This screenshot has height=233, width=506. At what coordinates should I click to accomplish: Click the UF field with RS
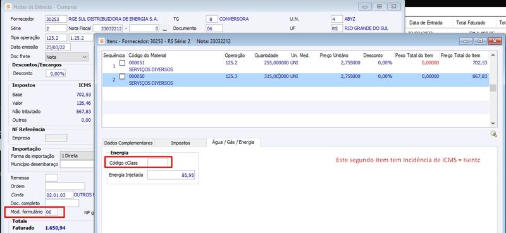coord(336,28)
